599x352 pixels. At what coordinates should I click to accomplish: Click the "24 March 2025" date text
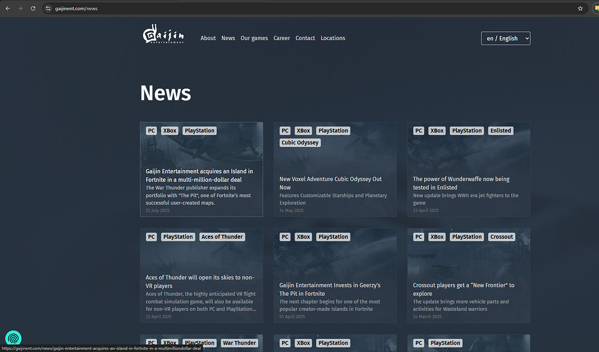[427, 317]
